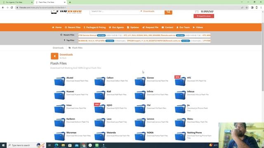Image resolution: width=264 pixels, height=148 pixels.
Task: Click the Huawei folder name
Action: click(x=70, y=92)
